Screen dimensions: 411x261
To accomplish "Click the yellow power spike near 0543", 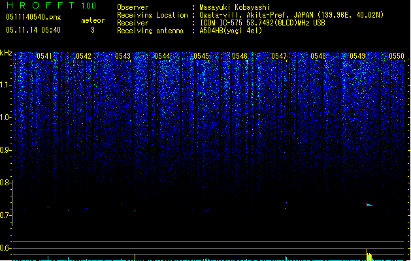I will tap(135, 257).
